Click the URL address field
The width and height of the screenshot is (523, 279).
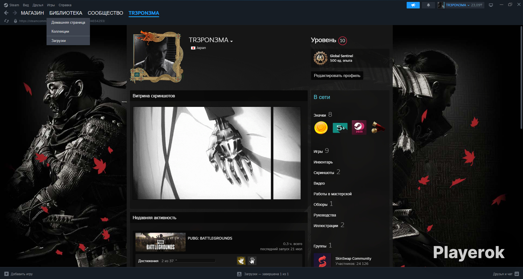pos(62,21)
